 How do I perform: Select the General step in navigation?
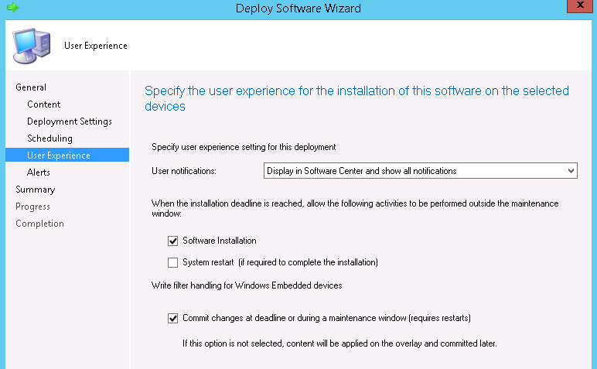pos(31,87)
